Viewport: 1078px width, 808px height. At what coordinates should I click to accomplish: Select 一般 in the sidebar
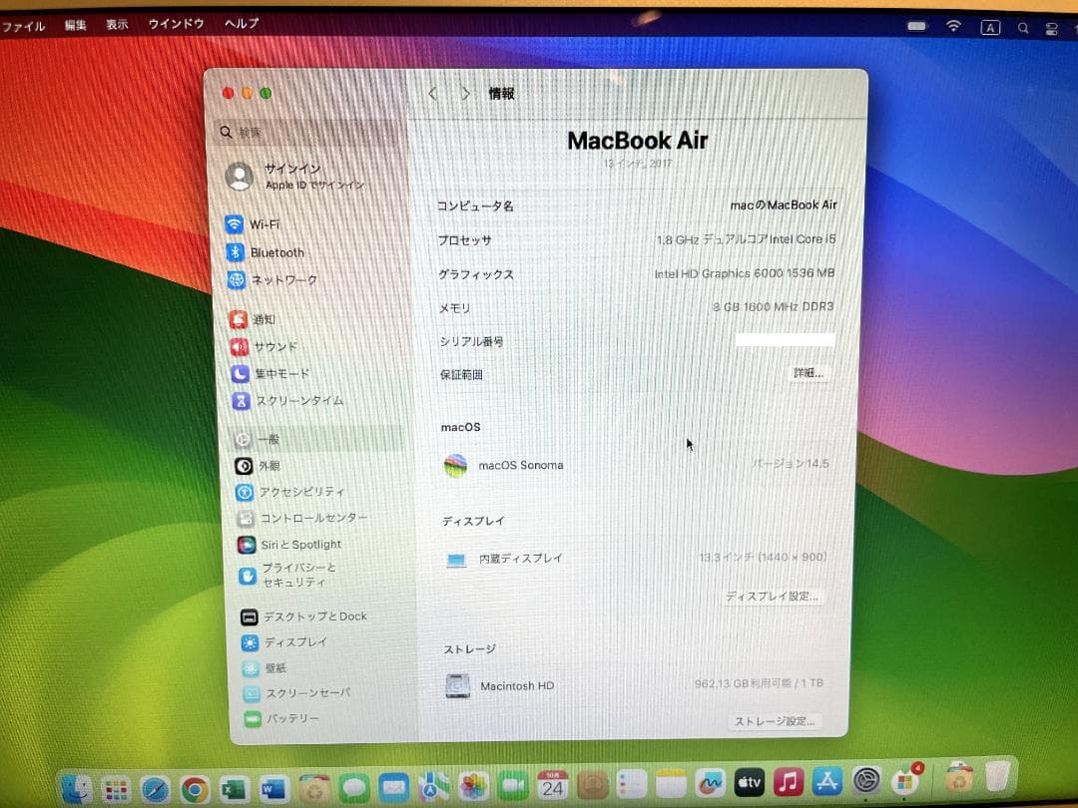pyautogui.click(x=312, y=439)
